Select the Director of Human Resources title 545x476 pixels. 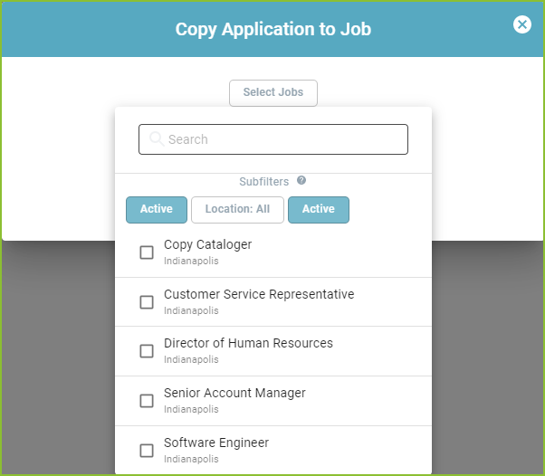coord(248,343)
